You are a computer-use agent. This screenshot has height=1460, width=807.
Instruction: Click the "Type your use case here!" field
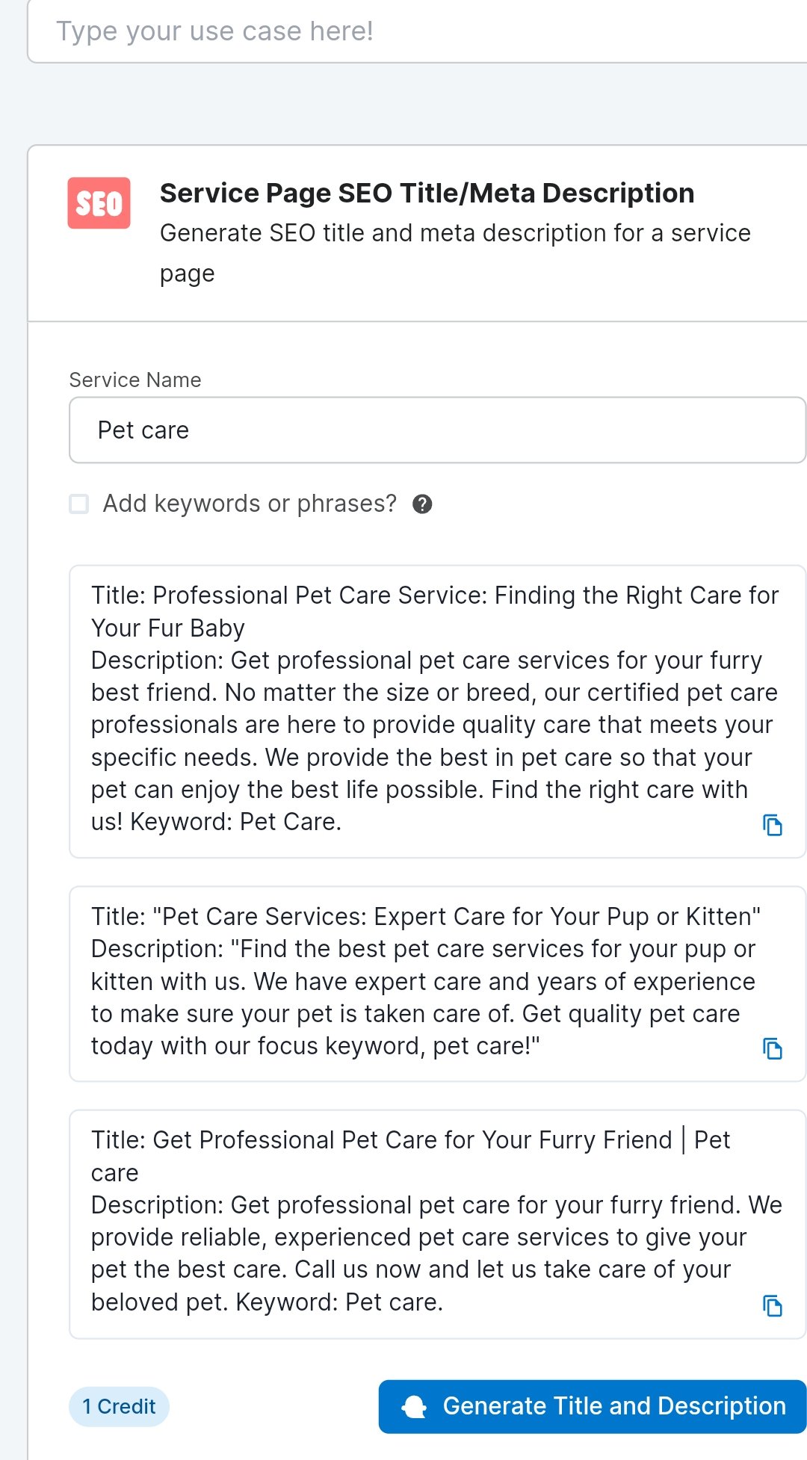[x=418, y=31]
